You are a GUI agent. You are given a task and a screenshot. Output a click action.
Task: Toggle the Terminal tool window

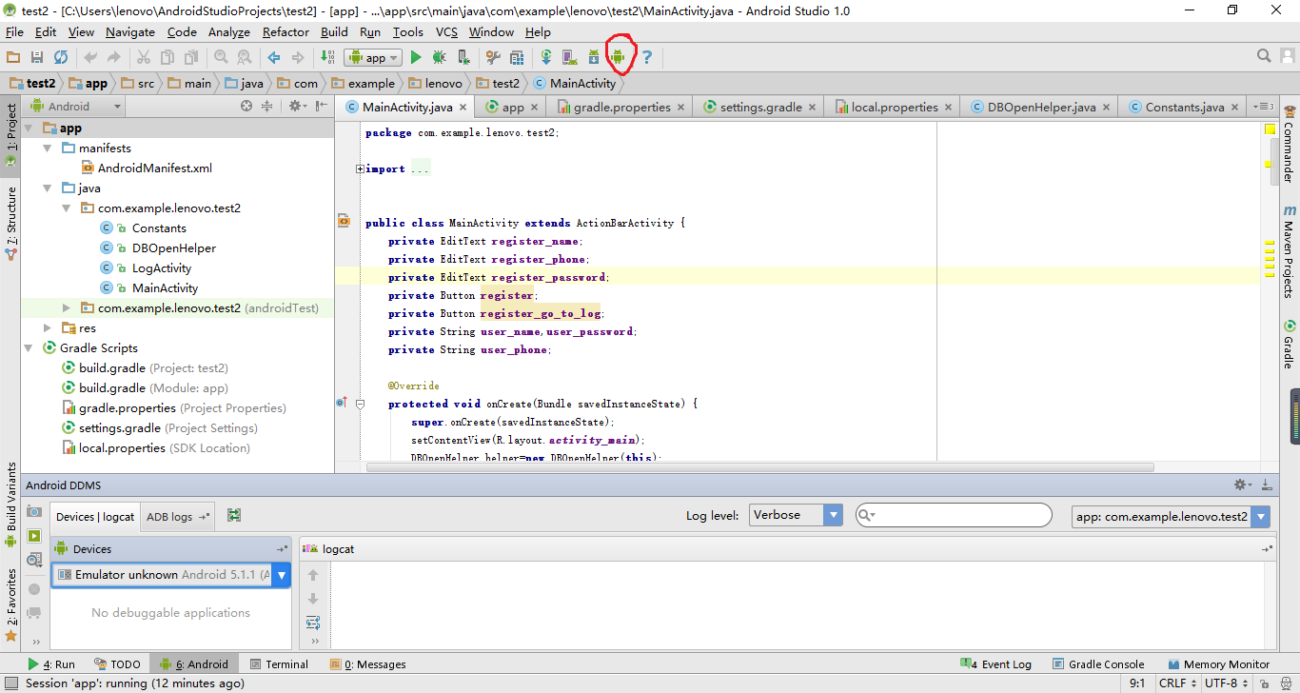pos(279,664)
